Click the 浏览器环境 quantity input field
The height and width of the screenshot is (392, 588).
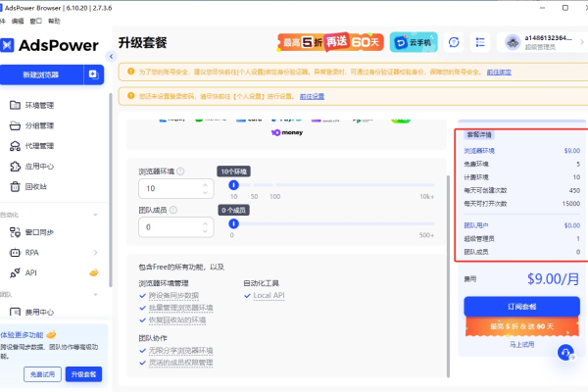click(175, 188)
